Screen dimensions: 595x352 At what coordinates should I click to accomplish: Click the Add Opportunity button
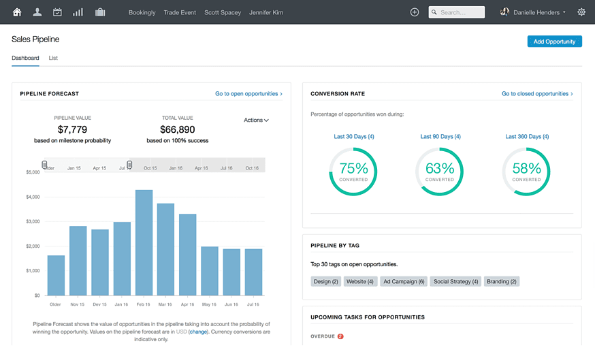pos(554,42)
